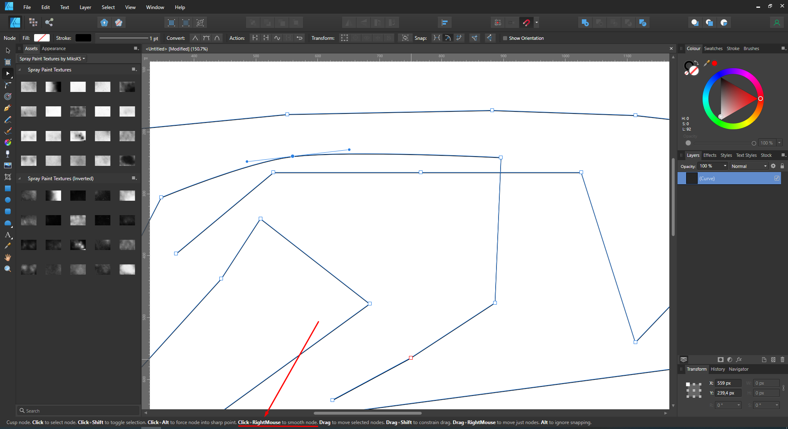Viewport: 788px width, 429px height.
Task: Click the blend options gear button
Action: (773, 166)
